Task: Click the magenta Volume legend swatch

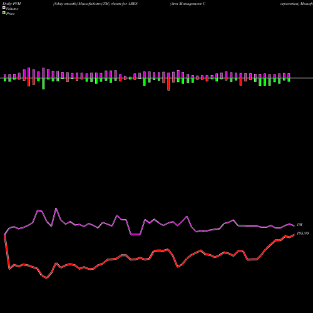Action: (x=4, y=8)
